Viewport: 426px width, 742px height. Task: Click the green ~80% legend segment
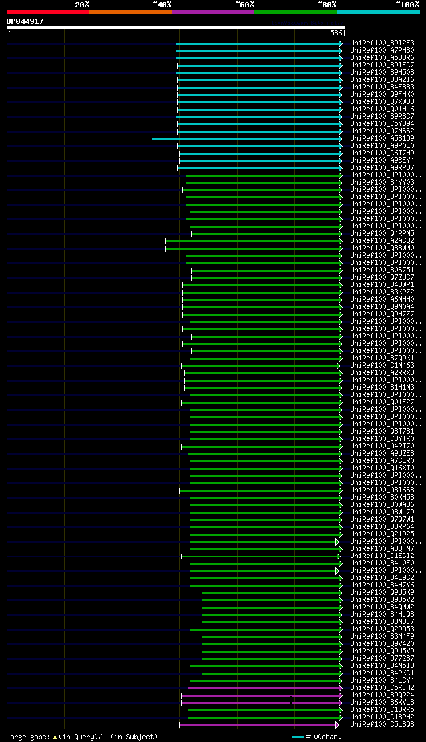(x=296, y=12)
